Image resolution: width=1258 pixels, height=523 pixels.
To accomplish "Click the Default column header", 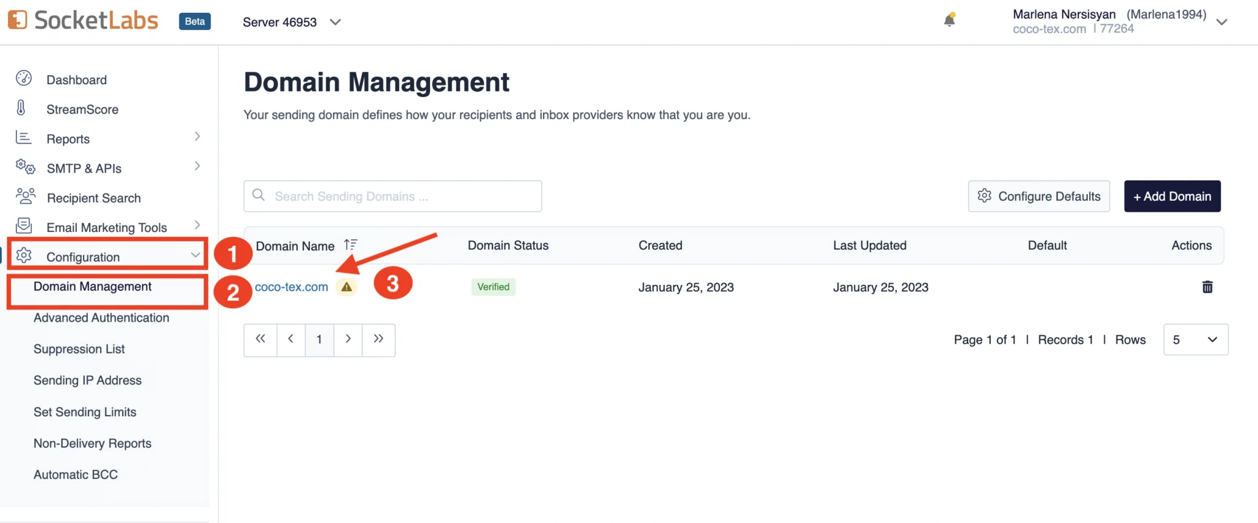I will tap(1047, 246).
